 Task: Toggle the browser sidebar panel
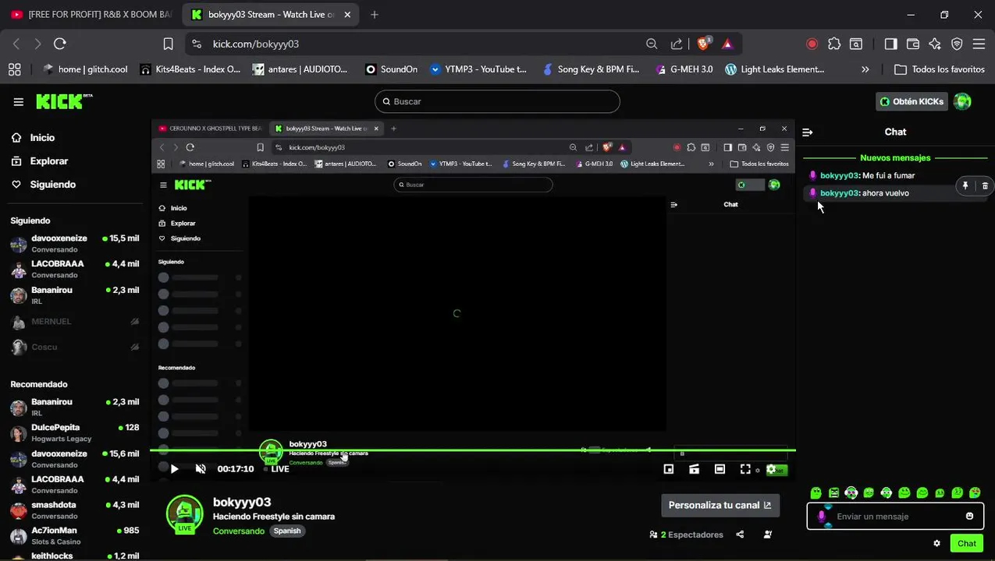[x=890, y=44]
